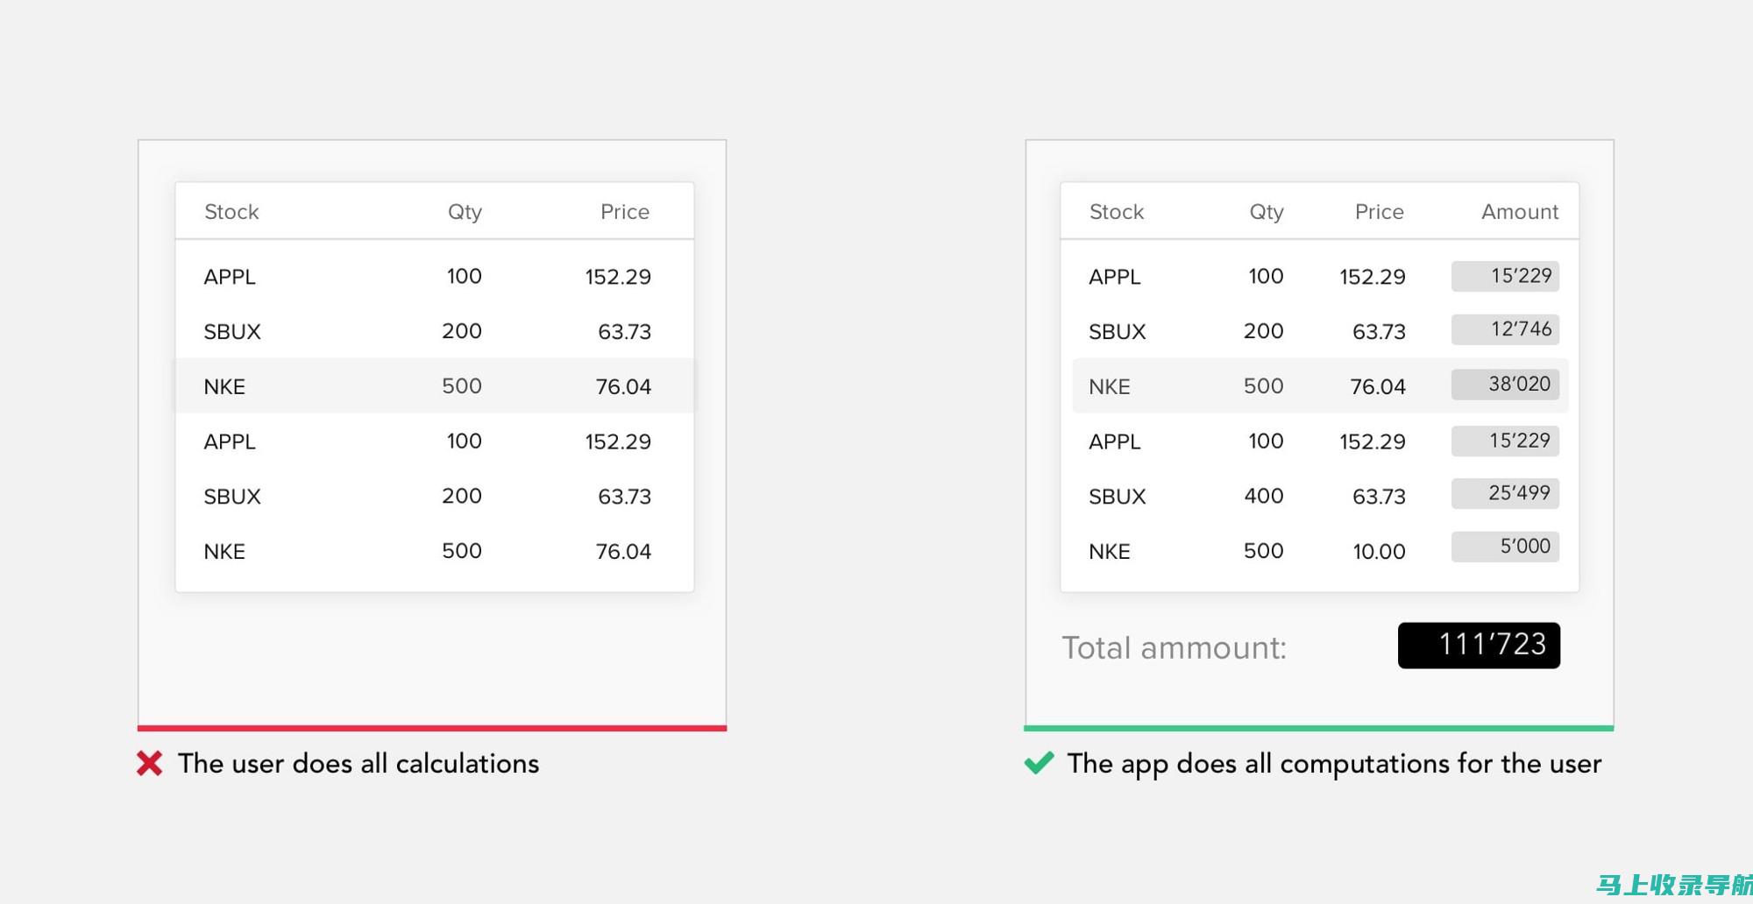Click the red X icon beside the calculations caption
The image size is (1753, 904).
(x=150, y=763)
